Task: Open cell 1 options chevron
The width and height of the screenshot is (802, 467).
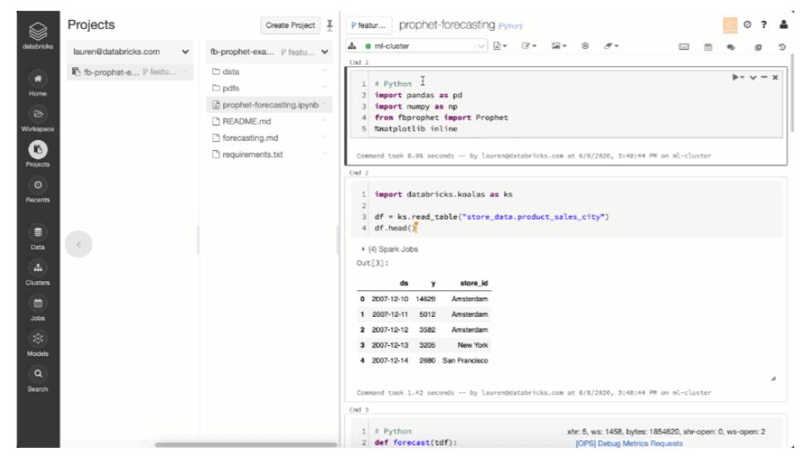Action: point(753,78)
